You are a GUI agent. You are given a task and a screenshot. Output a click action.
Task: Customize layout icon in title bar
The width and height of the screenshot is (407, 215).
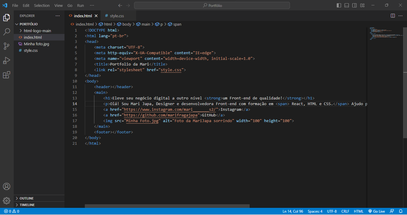(x=362, y=5)
